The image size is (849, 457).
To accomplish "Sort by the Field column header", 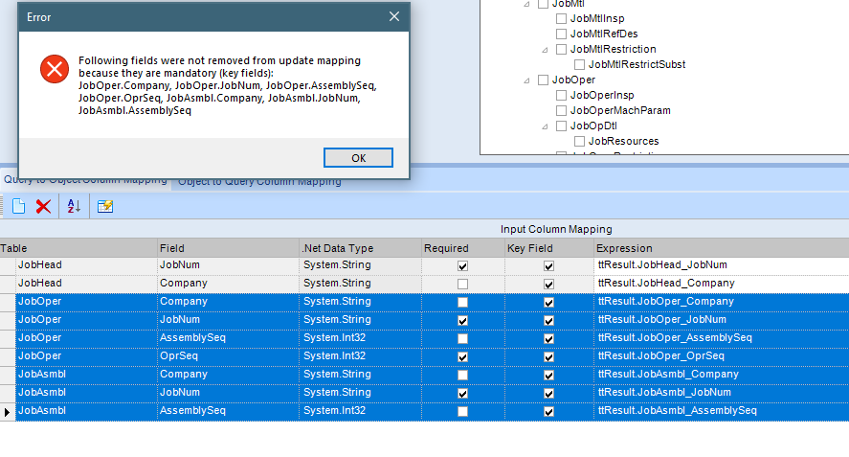I will pyautogui.click(x=228, y=248).
